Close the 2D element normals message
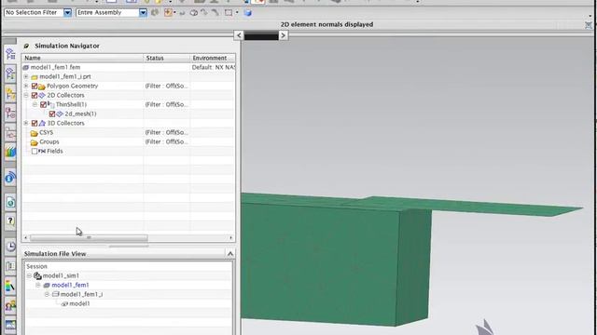This screenshot has height=335, width=597. (589, 25)
